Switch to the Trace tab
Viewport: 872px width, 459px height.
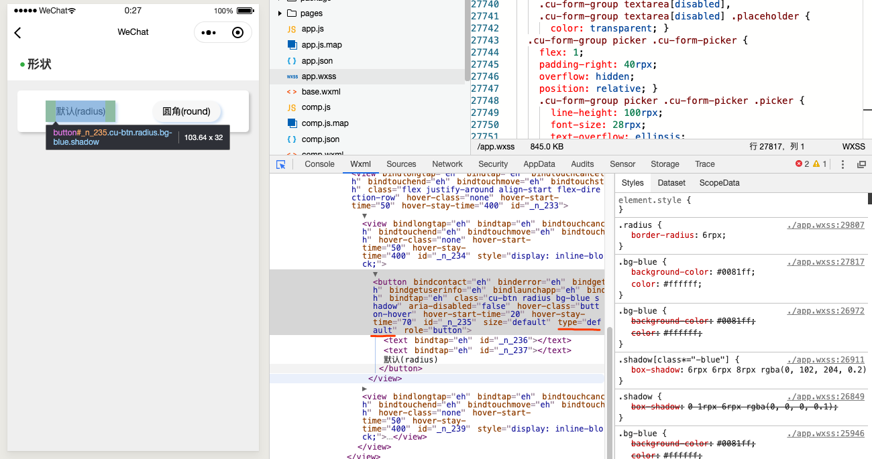(x=705, y=164)
